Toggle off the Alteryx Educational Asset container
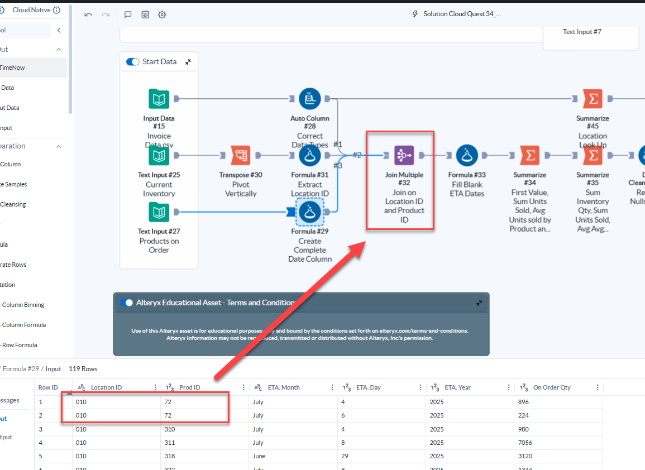This screenshot has width=645, height=470. [127, 303]
